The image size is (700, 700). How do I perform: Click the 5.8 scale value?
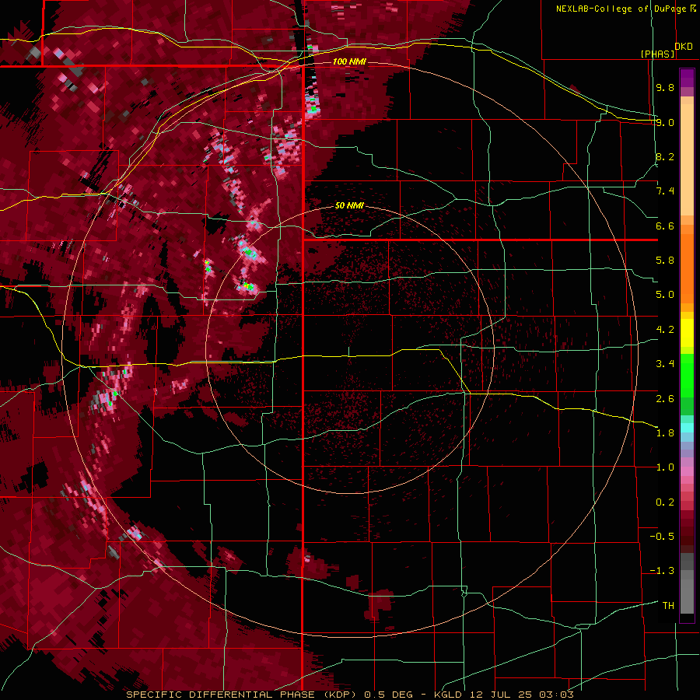665,261
